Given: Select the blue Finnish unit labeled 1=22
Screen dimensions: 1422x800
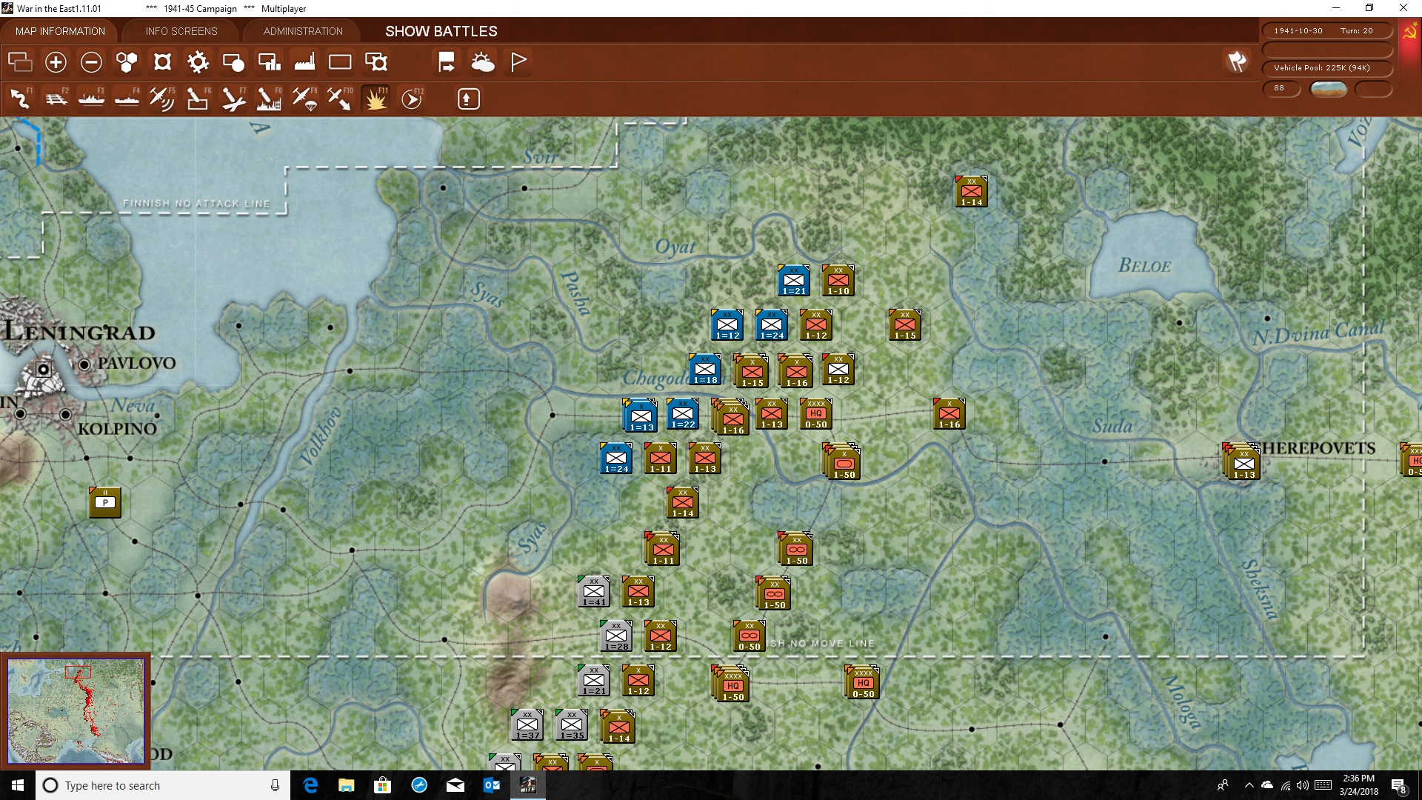Looking at the screenshot, I should point(683,414).
